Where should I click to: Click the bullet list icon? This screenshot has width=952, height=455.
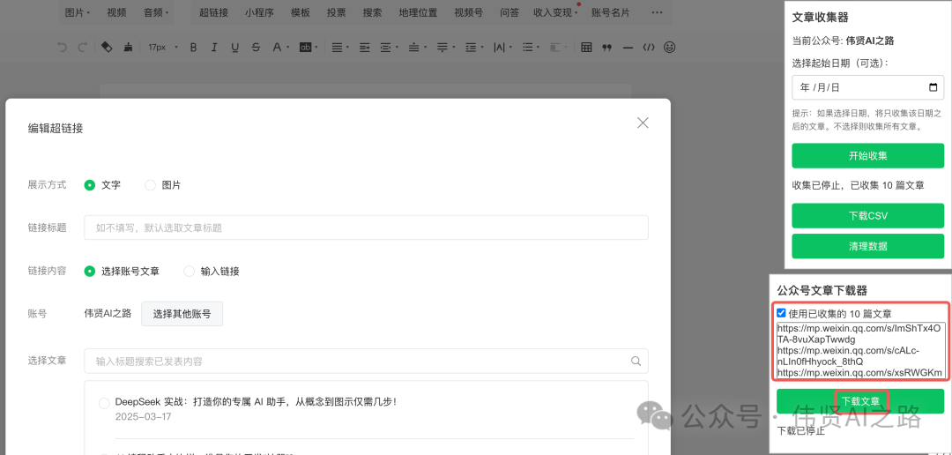528,48
